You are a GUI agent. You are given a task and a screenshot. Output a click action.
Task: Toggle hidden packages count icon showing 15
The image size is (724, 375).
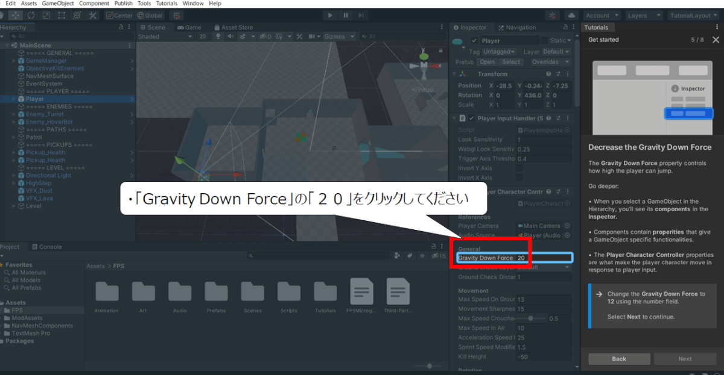click(439, 256)
